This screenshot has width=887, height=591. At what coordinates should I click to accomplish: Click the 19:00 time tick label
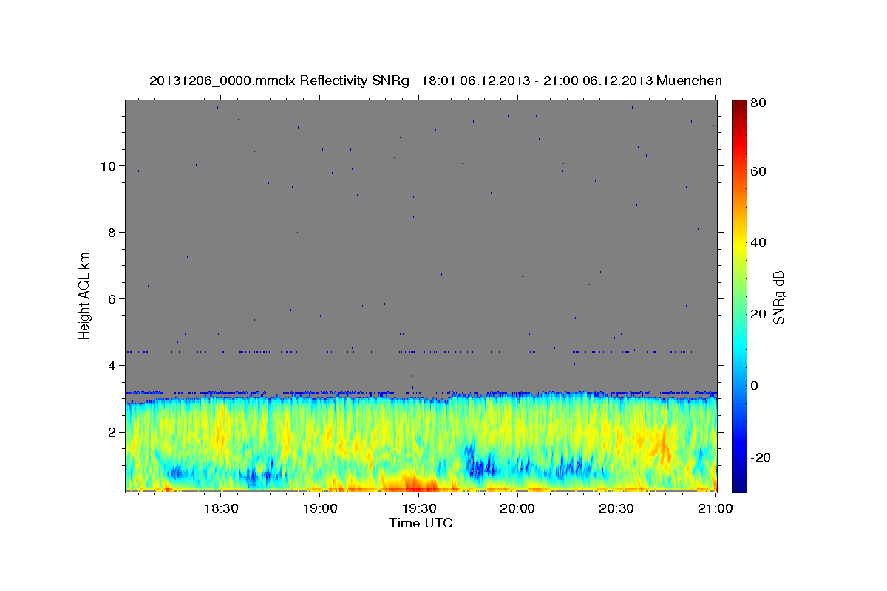319,509
